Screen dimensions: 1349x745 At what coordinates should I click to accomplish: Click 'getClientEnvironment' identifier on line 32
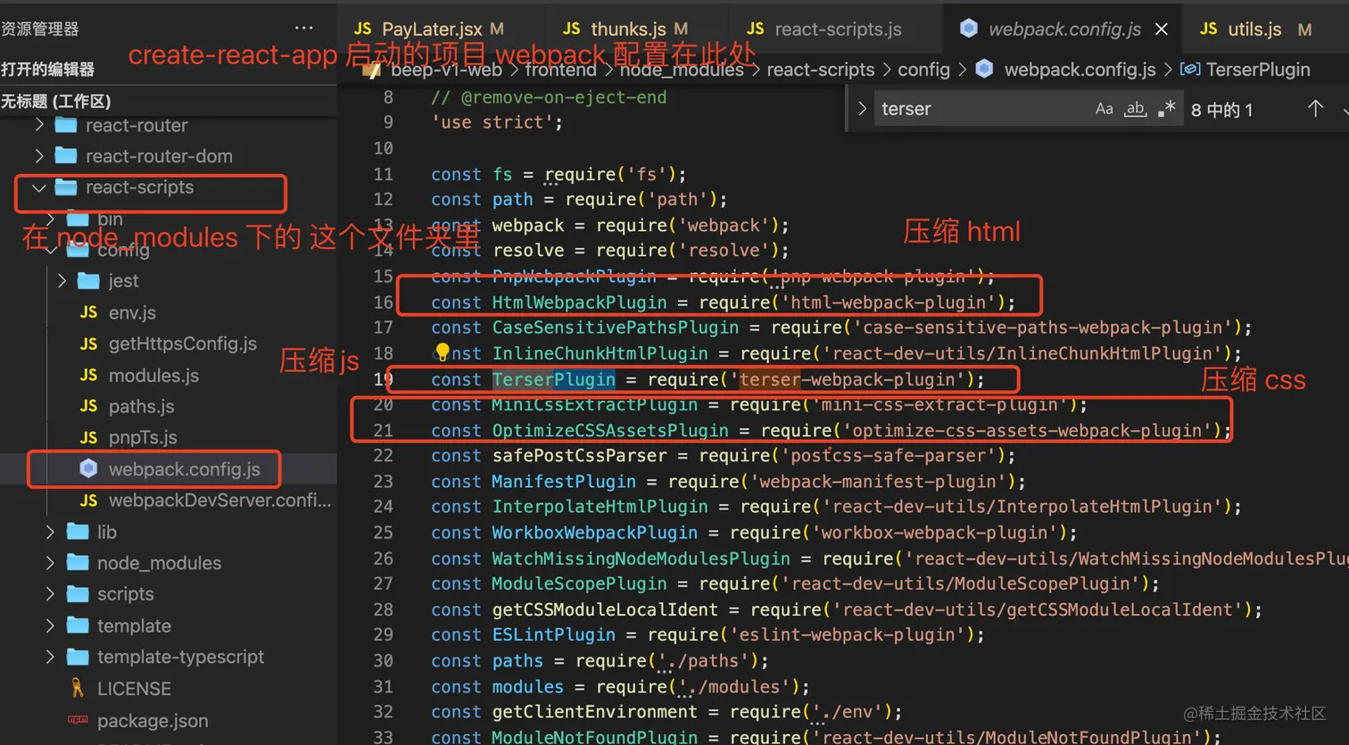tap(595, 712)
